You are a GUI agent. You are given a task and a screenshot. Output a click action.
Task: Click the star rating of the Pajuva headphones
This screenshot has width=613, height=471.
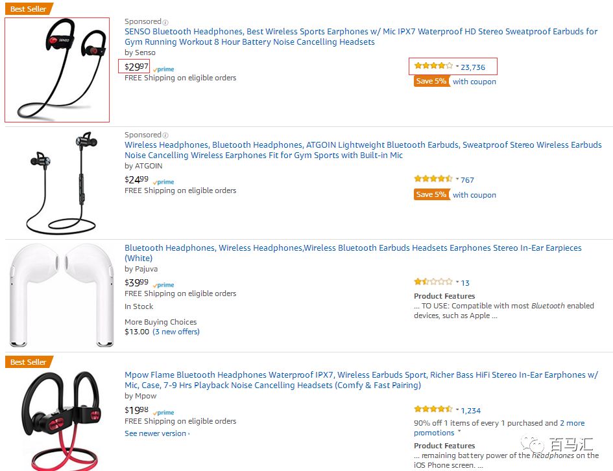coord(433,282)
